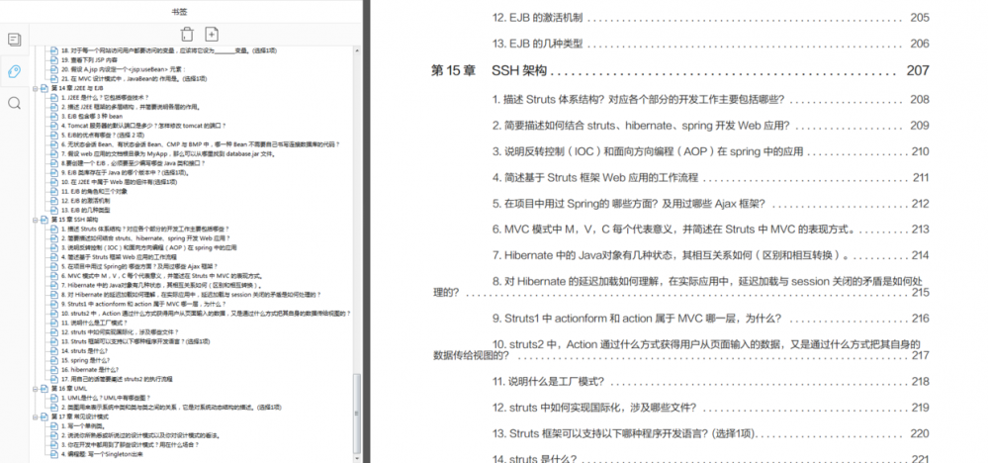Click bookmark icon beside '14. struts 是什么?'
Viewport: 988px width, 463px height.
pos(54,351)
